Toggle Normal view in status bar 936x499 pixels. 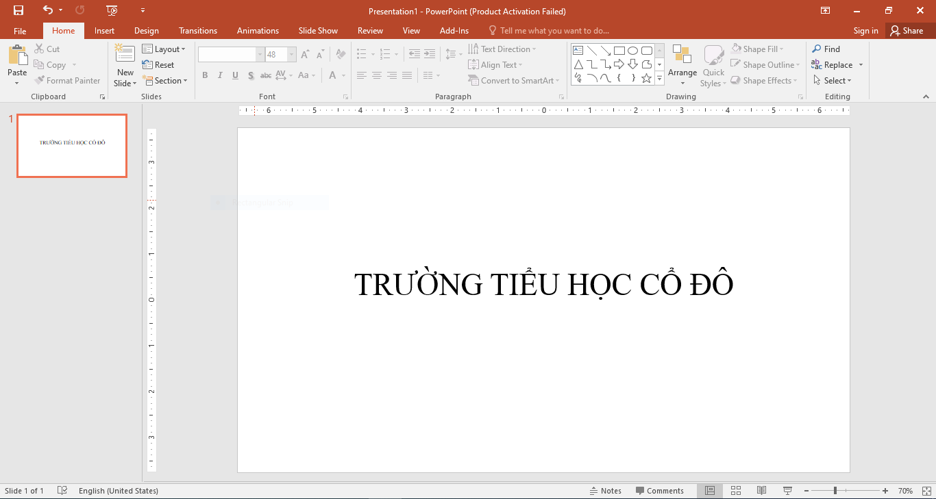tap(710, 491)
